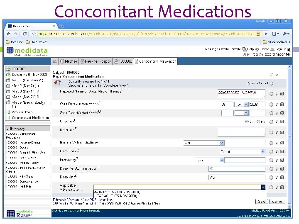Switch to subject 1000000 tab
This screenshot has height=224, width=299.
(123, 61)
